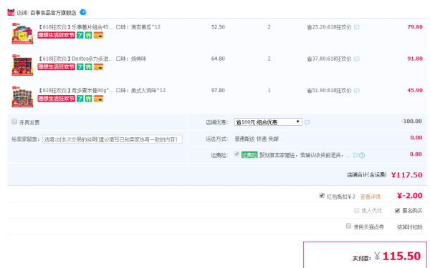Click 结算时扣除 text
430x268 pixels.
click(x=410, y=227)
